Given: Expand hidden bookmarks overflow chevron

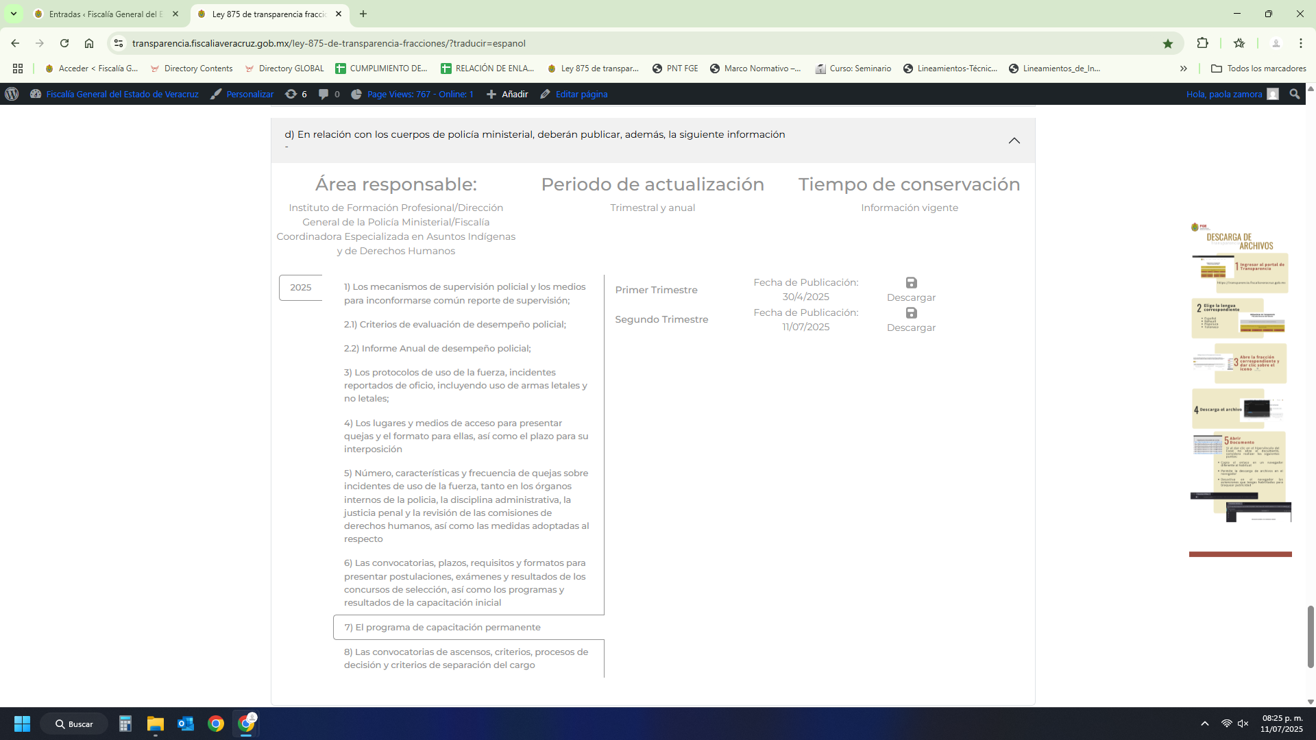Looking at the screenshot, I should (x=1183, y=69).
